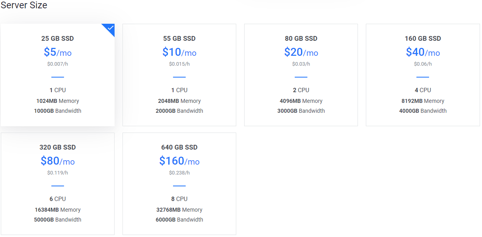This screenshot has height=237, width=482.
Task: Click the $40/mo price
Action: point(423,52)
